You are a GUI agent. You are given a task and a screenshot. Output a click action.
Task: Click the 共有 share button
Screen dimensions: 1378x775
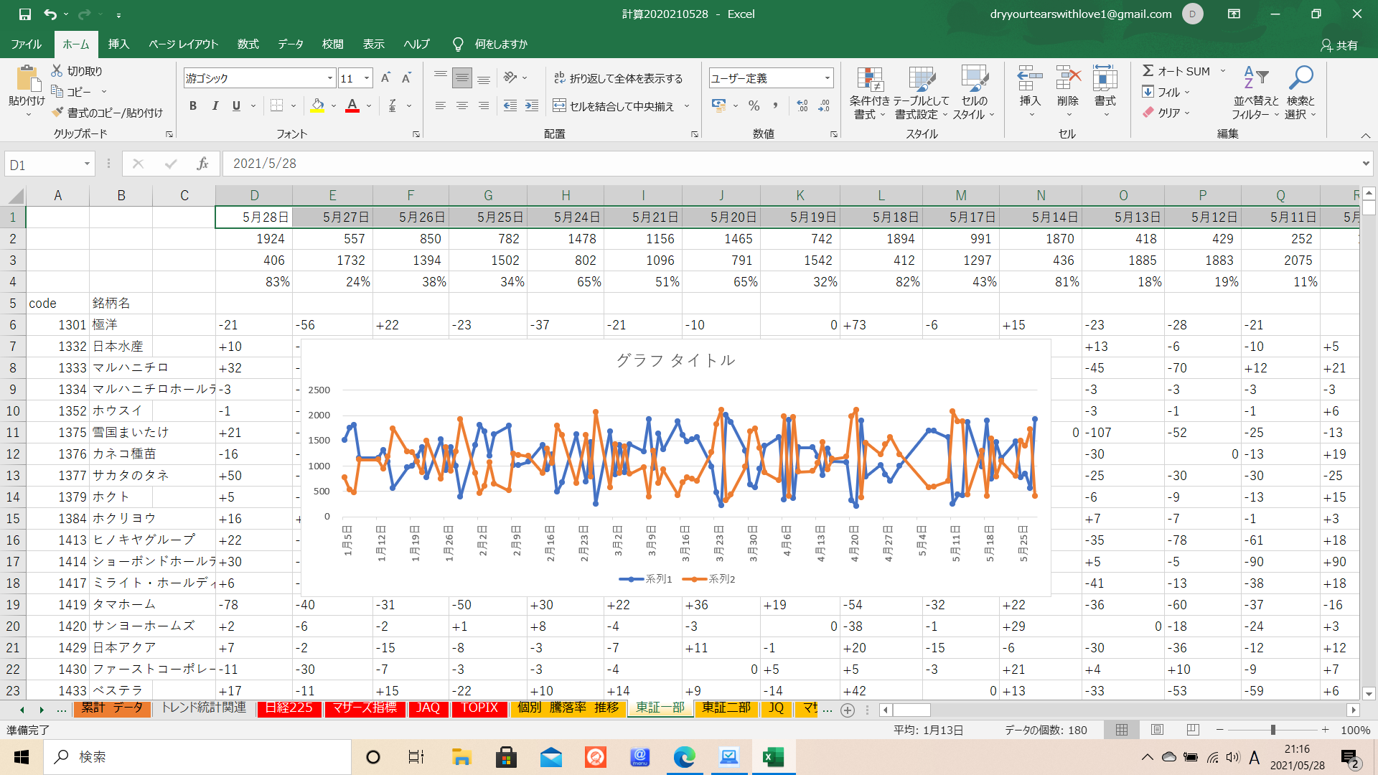(1339, 45)
